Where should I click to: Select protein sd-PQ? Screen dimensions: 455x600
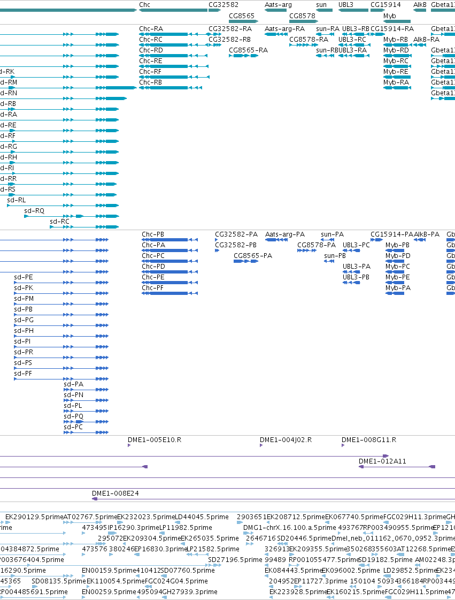(86, 422)
